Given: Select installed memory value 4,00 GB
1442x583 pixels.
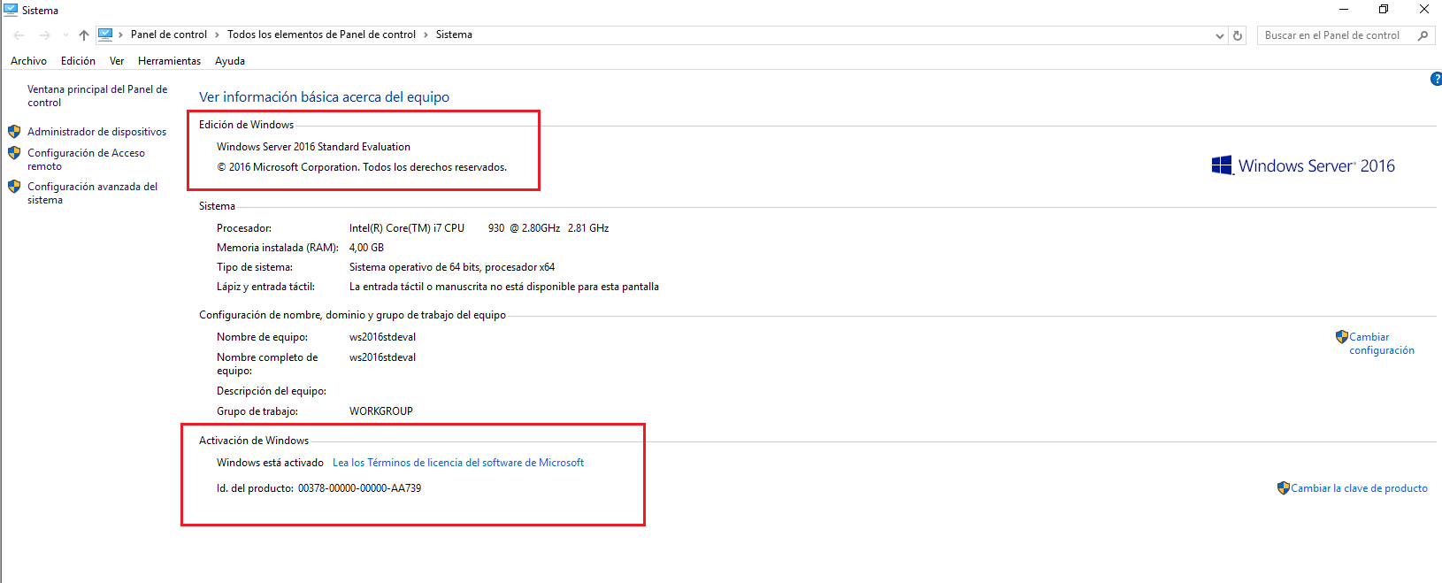Looking at the screenshot, I should [x=366, y=248].
